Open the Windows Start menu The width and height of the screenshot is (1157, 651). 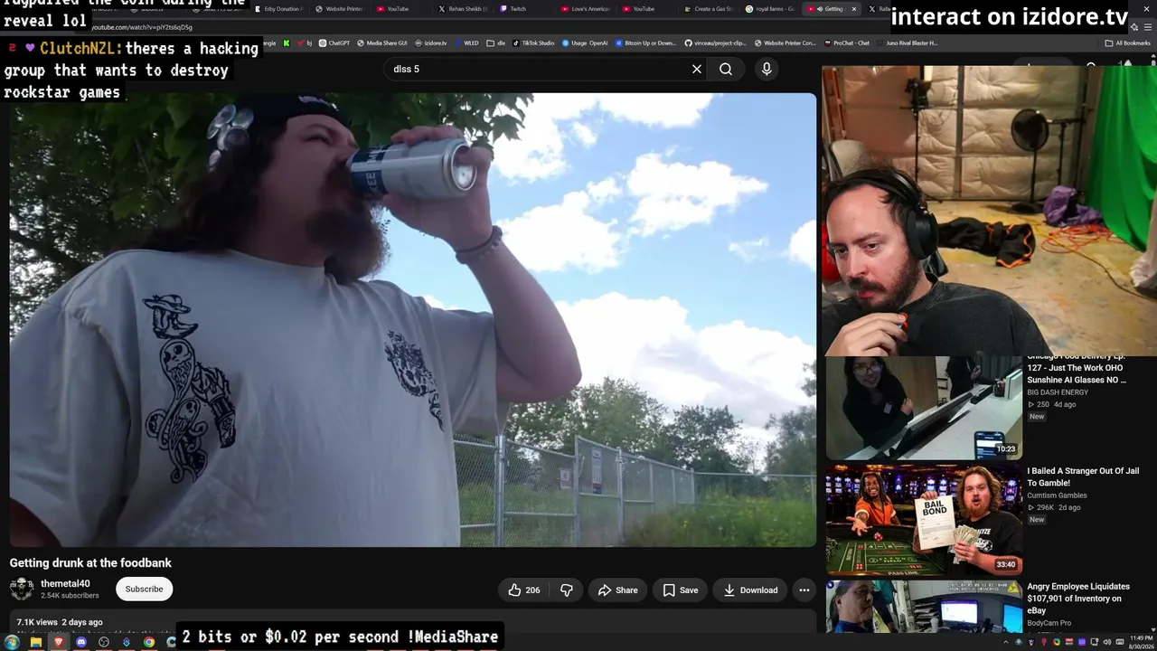pos(12,642)
